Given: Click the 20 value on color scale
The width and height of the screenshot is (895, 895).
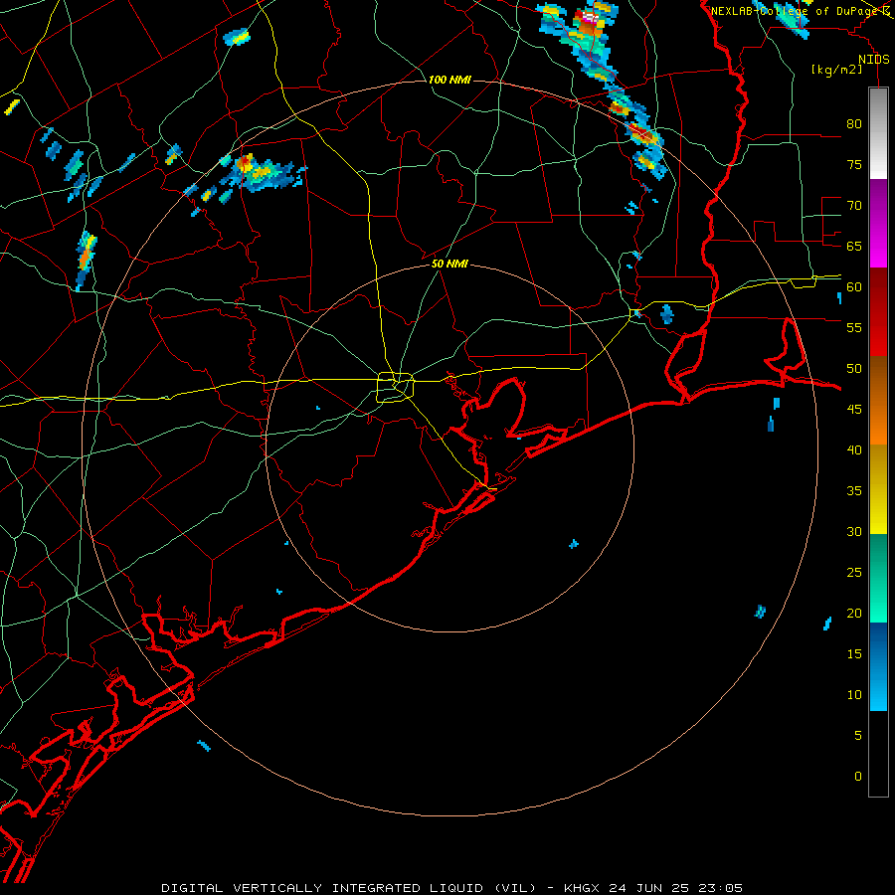Looking at the screenshot, I should pyautogui.click(x=854, y=613).
